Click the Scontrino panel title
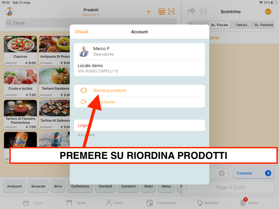The height and width of the screenshot is (209, 279). click(231, 12)
